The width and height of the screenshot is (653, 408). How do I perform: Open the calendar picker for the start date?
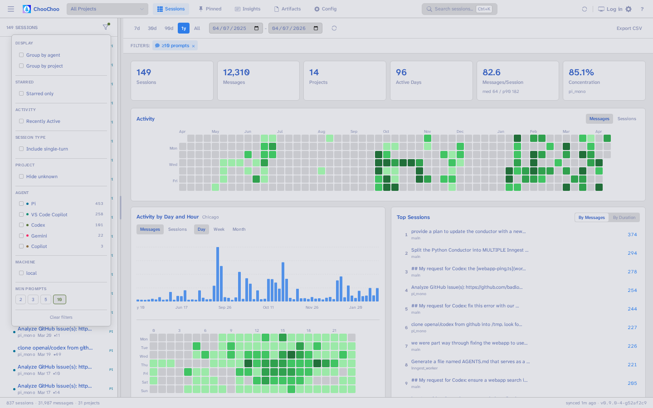(x=255, y=28)
